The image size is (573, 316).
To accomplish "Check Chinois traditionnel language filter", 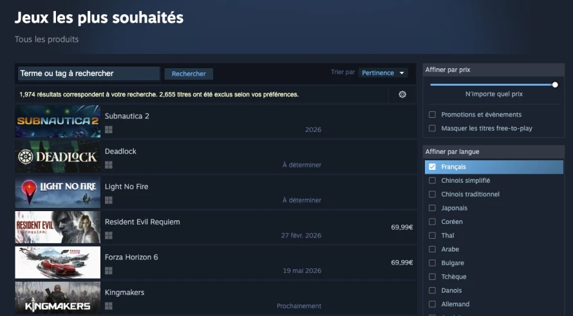I will pyautogui.click(x=432, y=194).
